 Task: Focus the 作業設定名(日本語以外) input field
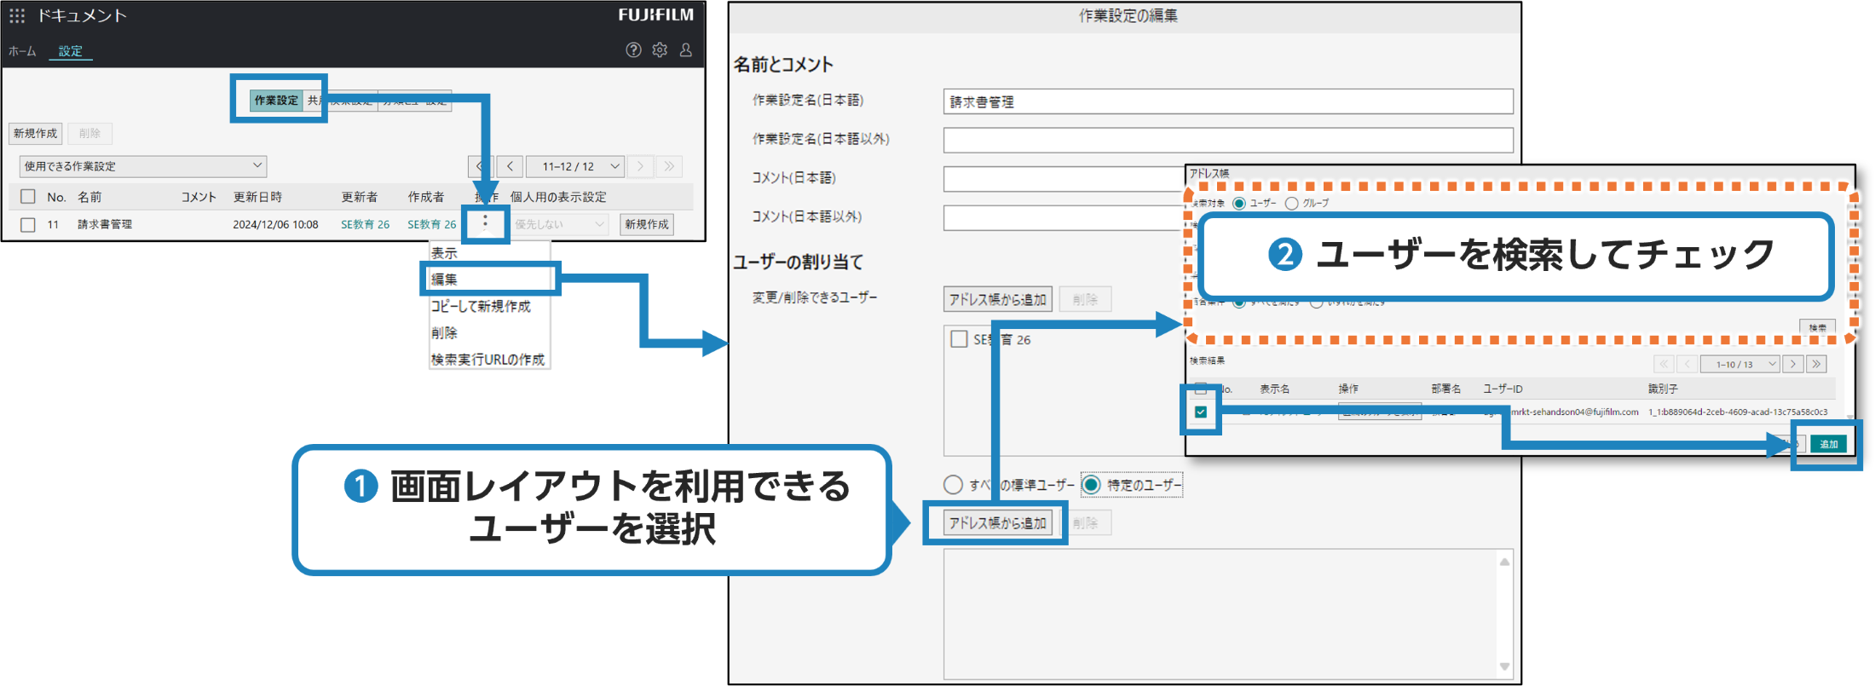point(1228,140)
